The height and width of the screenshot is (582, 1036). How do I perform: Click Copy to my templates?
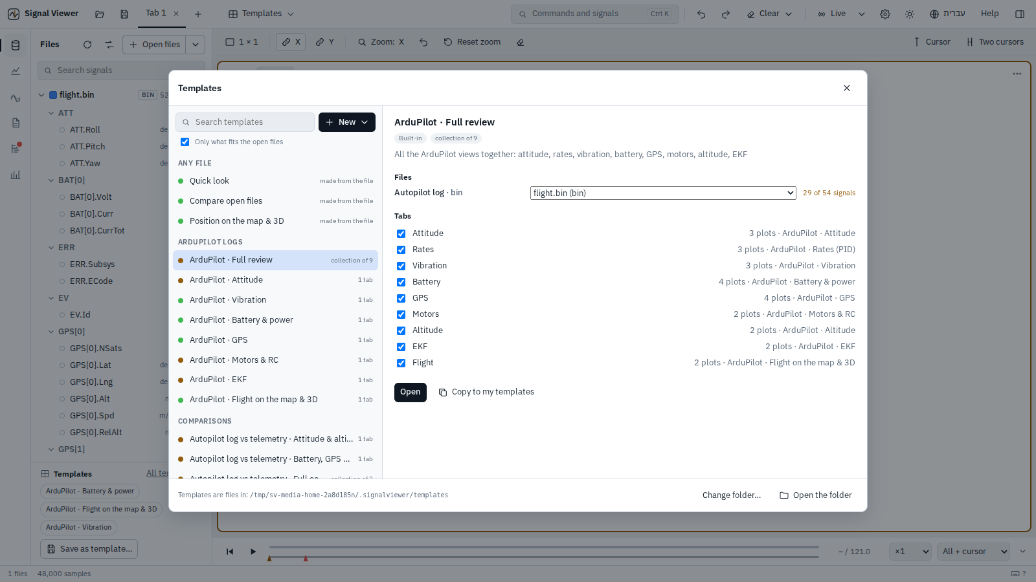point(486,392)
